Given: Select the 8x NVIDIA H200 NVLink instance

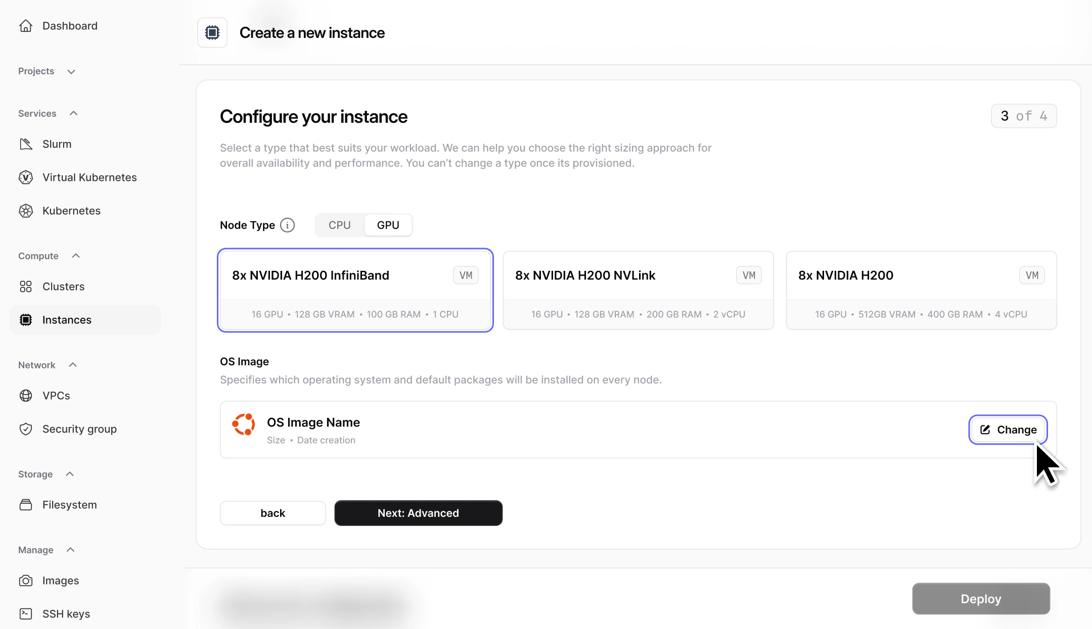Looking at the screenshot, I should (x=638, y=291).
